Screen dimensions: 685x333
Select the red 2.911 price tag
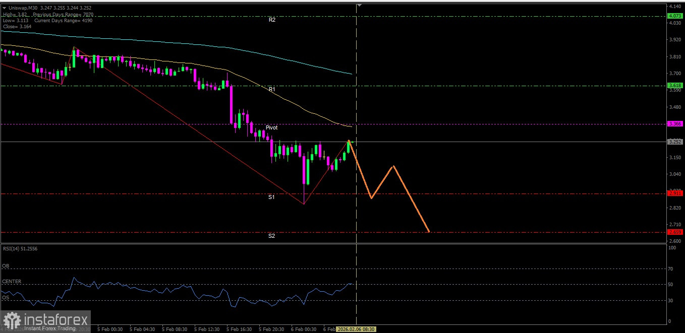point(675,193)
